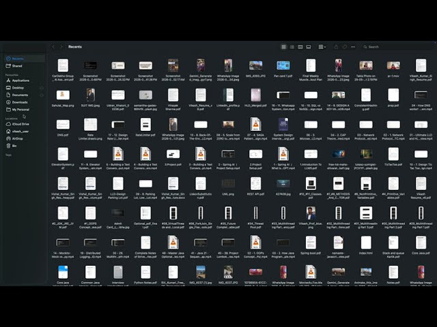This screenshot has height=327, width=437.
Task: Select the REST API.pdf file
Action: [255, 186]
